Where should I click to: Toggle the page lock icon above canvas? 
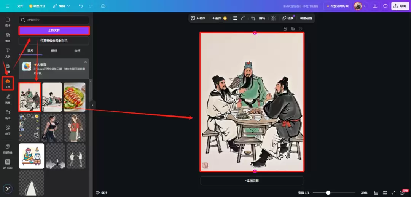coord(285,29)
